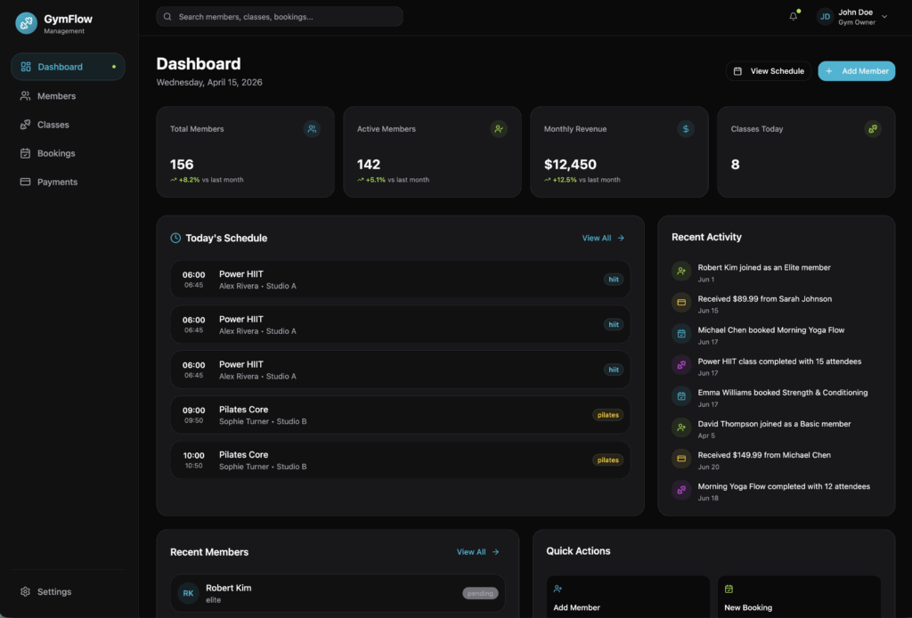Click the Settings gear icon in sidebar
Viewport: 912px width, 618px height.
(x=26, y=592)
